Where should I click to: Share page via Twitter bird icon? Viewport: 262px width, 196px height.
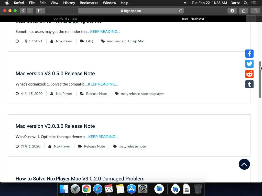tap(249, 64)
